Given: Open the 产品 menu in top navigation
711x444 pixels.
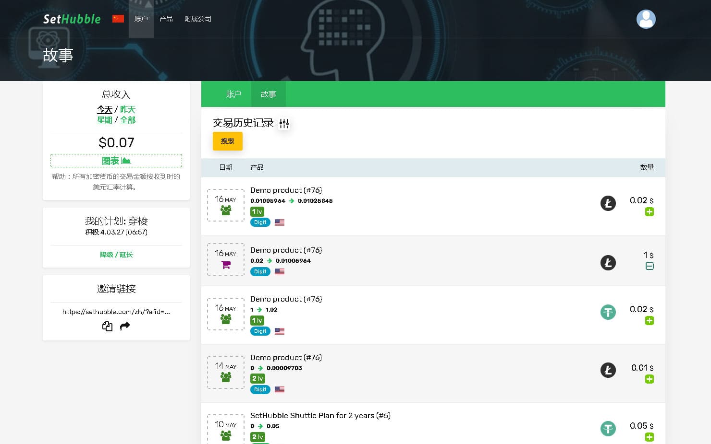Looking at the screenshot, I should point(166,19).
